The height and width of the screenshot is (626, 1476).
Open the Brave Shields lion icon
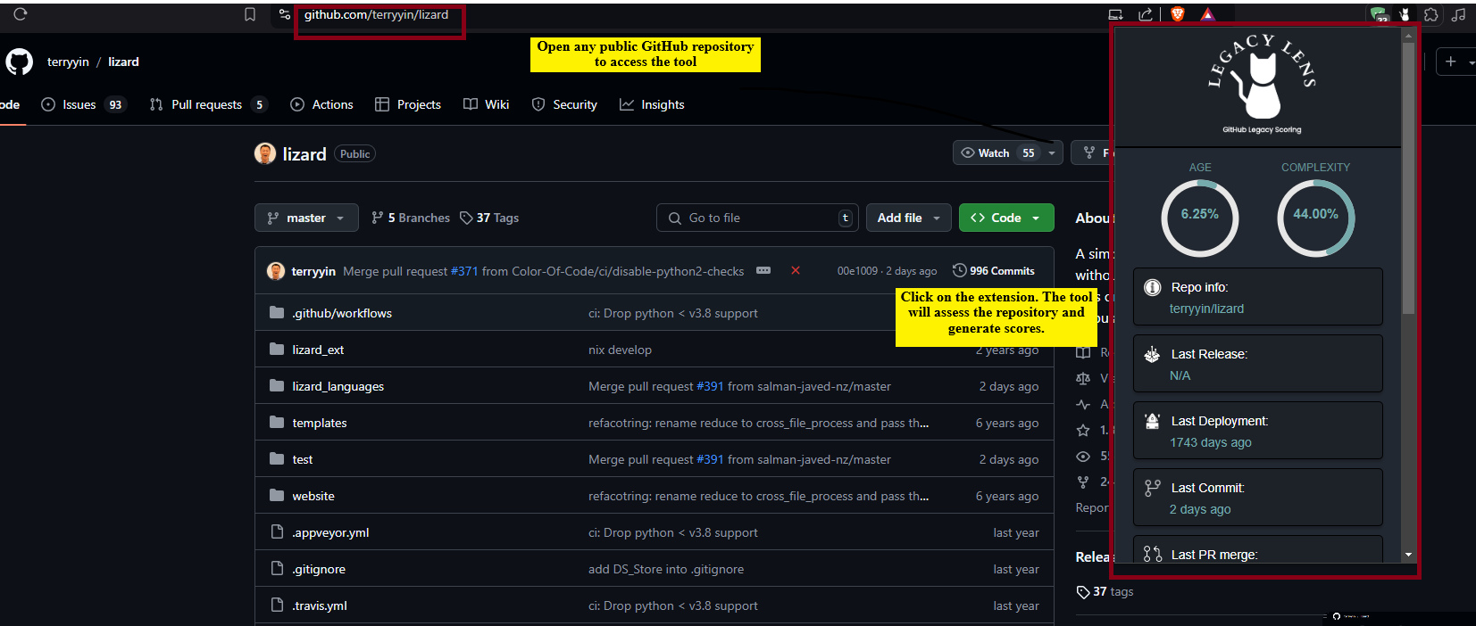pos(1177,14)
